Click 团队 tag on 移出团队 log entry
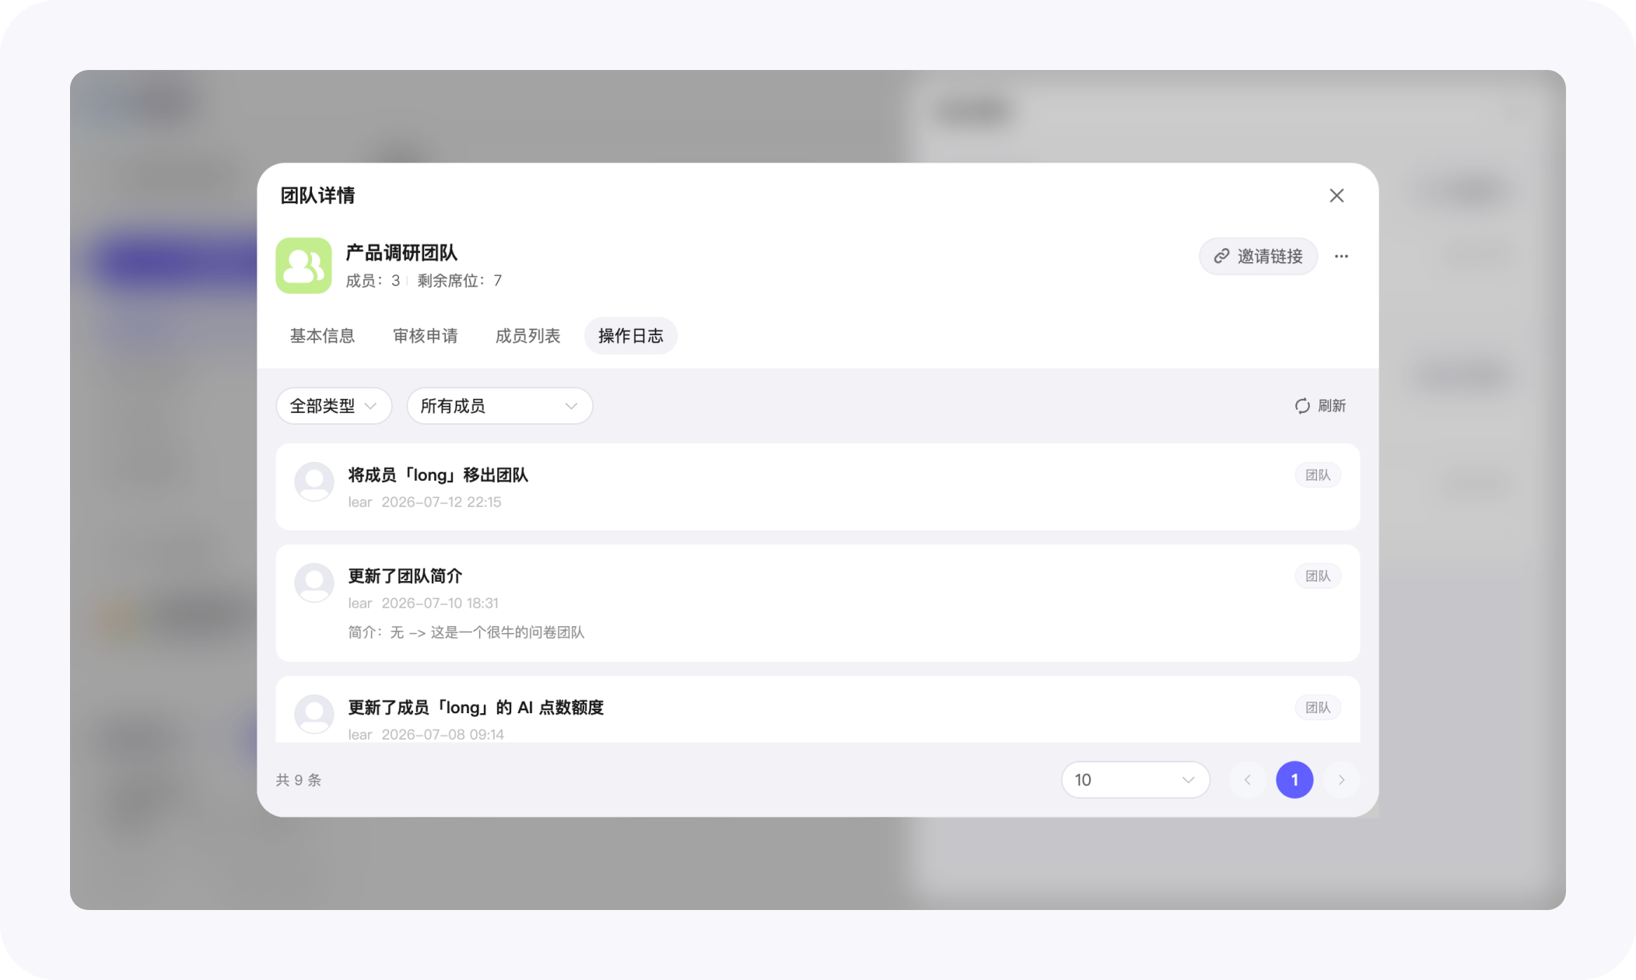1636x980 pixels. click(x=1318, y=475)
